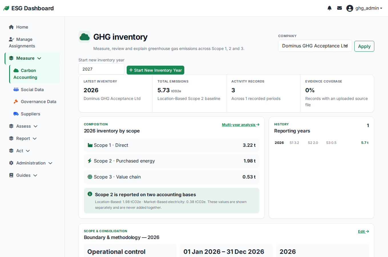Click the 01 Jan 2026 – 31 Dec 2026 period
388x257 pixels.
[224, 252]
